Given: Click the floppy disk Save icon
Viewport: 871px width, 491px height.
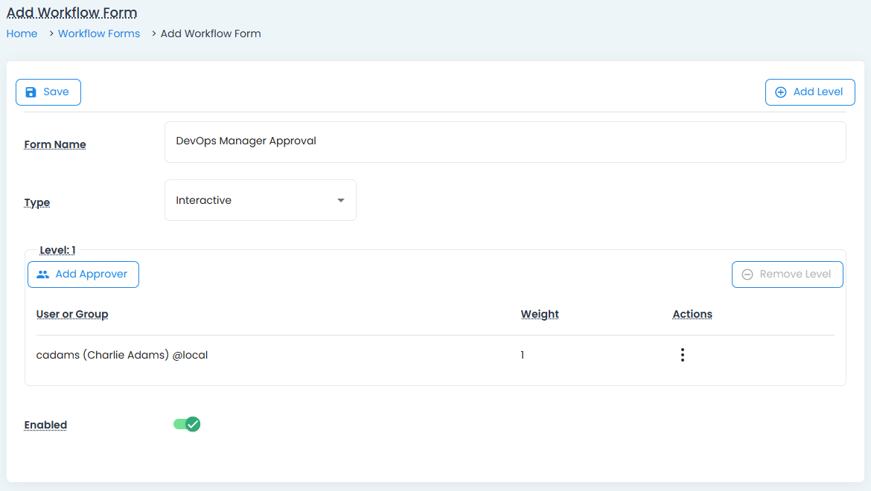Looking at the screenshot, I should point(31,92).
